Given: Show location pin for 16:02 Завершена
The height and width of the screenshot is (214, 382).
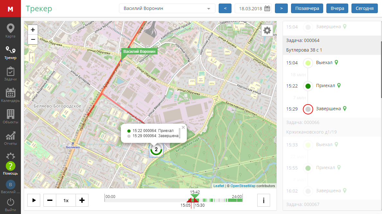Looking at the screenshot, I should click(x=345, y=191).
